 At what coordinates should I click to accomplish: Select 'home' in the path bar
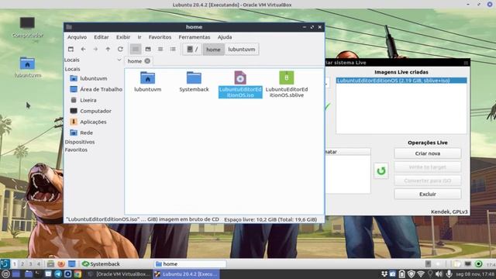click(x=213, y=50)
